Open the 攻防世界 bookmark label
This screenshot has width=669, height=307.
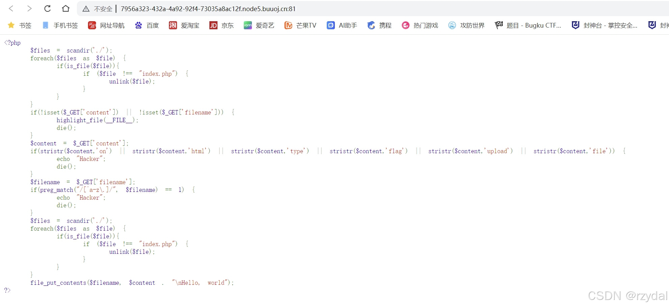[x=472, y=26]
